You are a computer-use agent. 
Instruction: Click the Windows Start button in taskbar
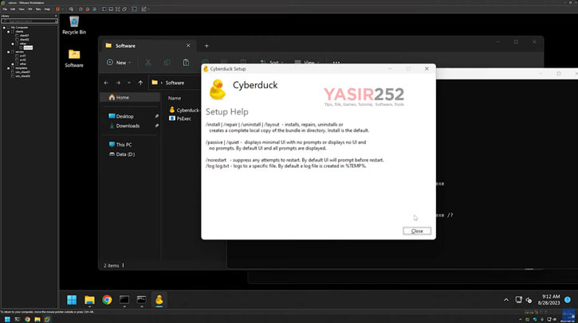click(72, 300)
